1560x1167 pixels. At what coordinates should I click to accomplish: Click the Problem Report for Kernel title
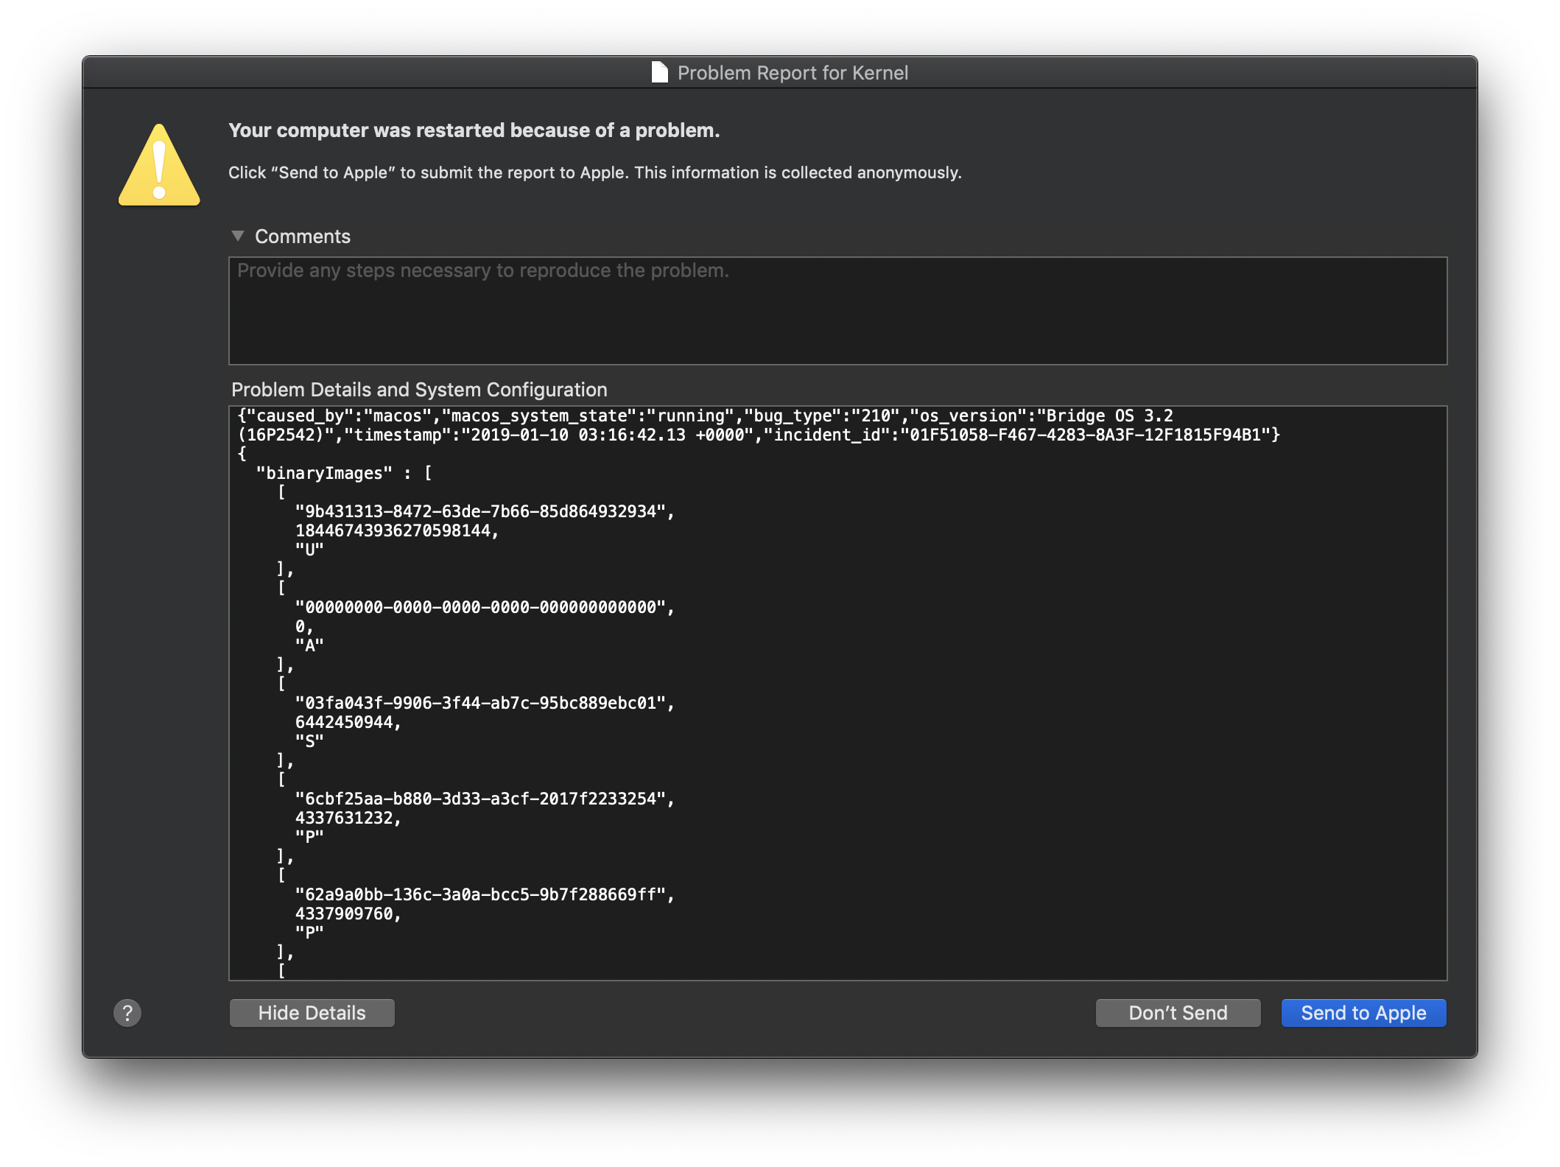tap(792, 73)
